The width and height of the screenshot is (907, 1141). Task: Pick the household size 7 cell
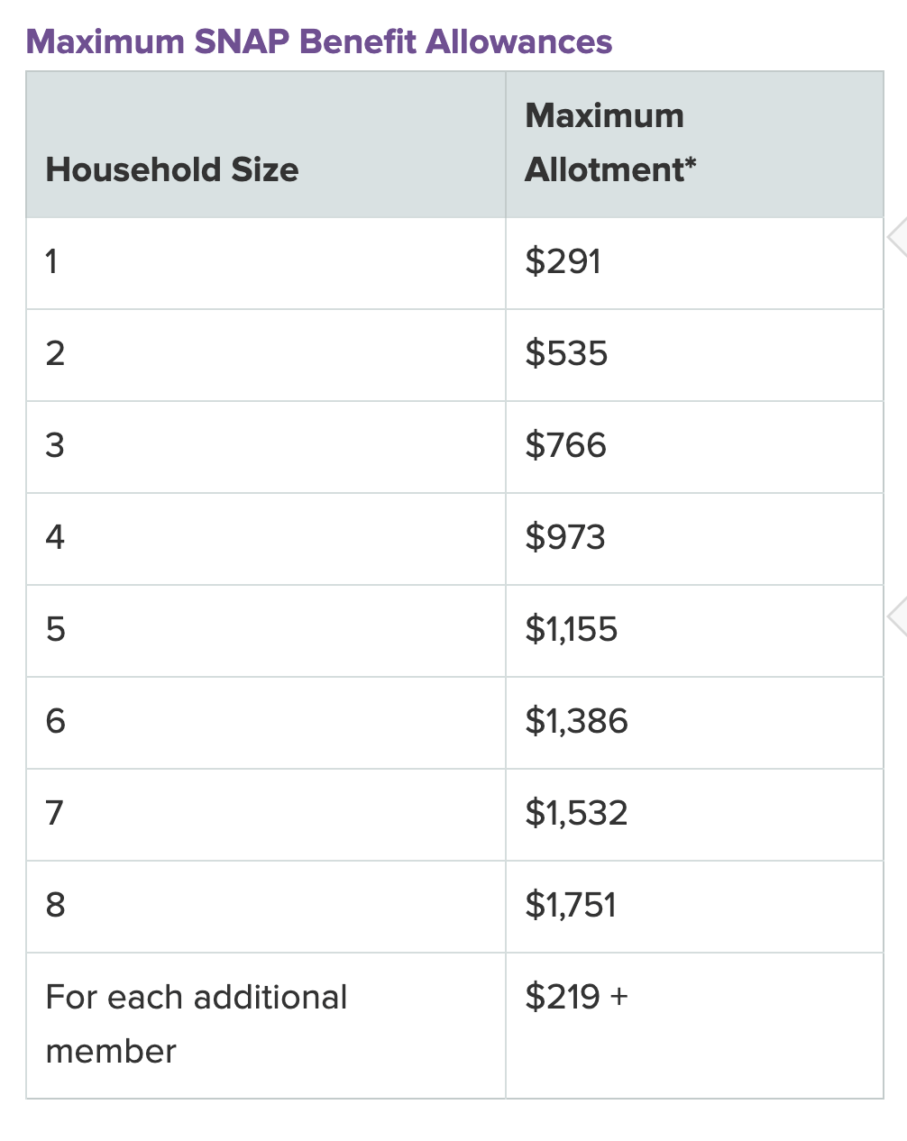point(55,813)
